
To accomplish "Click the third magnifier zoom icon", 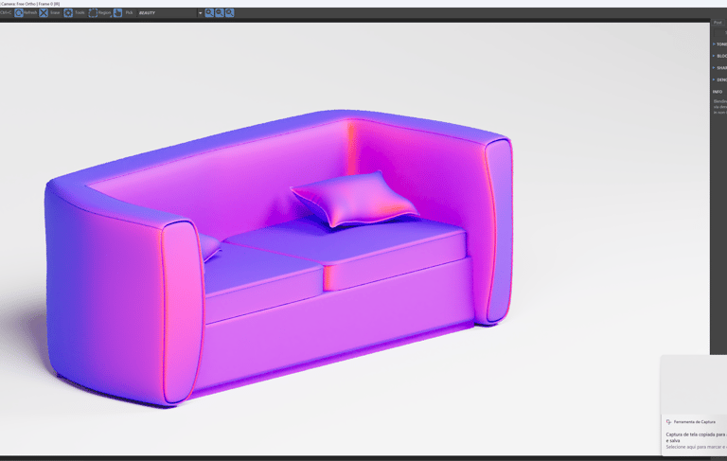I will click(x=229, y=13).
